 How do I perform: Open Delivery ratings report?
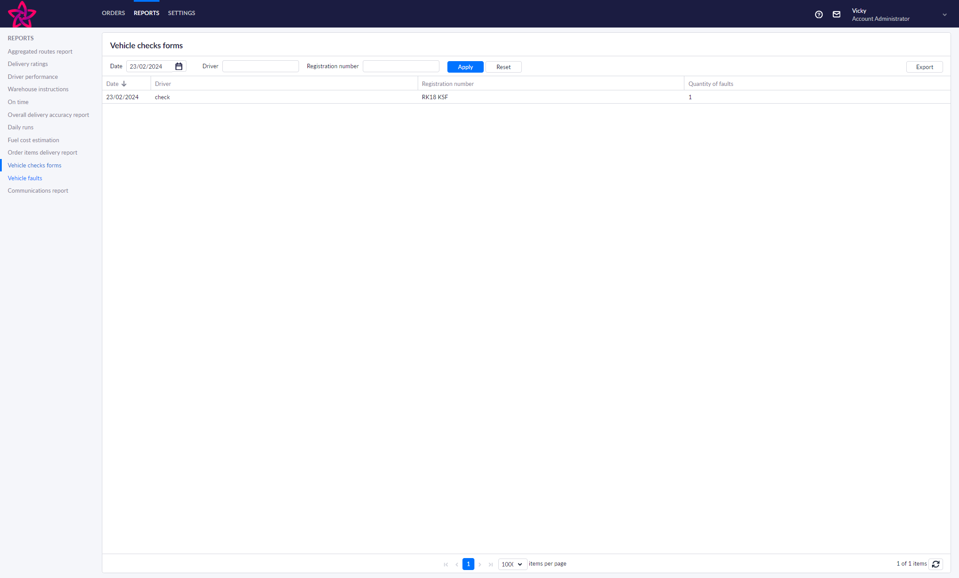coord(27,64)
